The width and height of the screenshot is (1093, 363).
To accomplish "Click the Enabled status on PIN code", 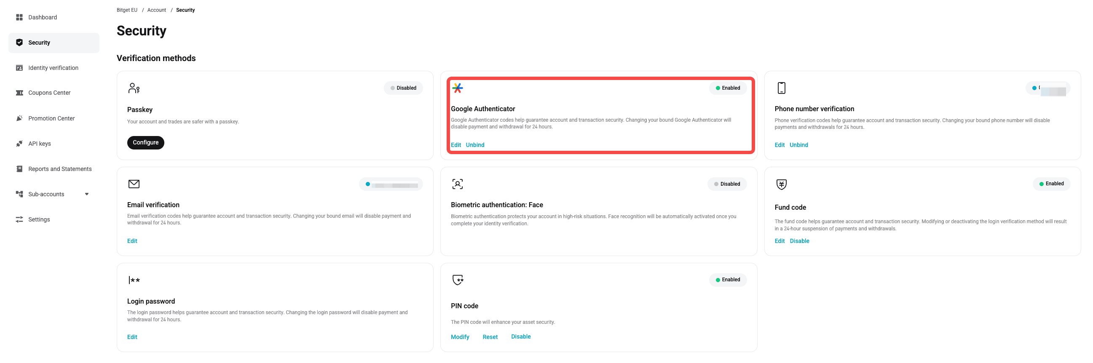I will pos(728,280).
